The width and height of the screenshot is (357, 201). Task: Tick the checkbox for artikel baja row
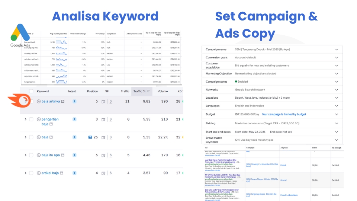[31, 173]
